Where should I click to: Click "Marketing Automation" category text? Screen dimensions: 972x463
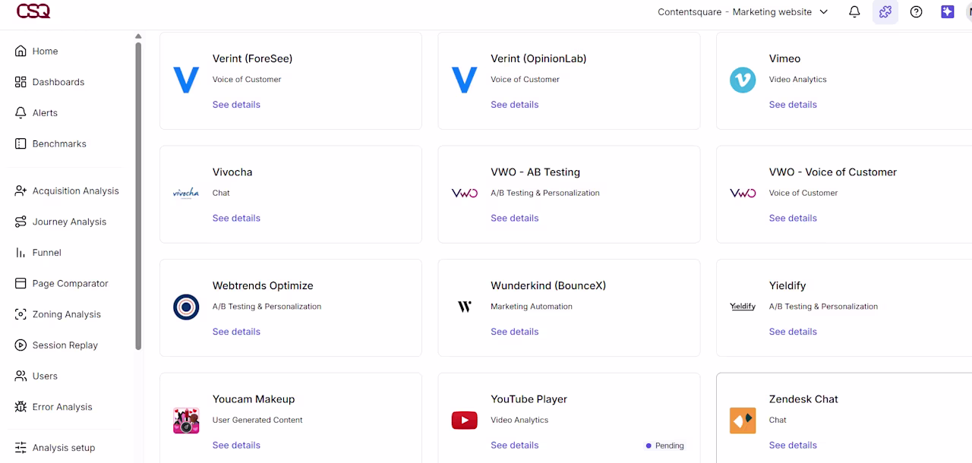(532, 307)
